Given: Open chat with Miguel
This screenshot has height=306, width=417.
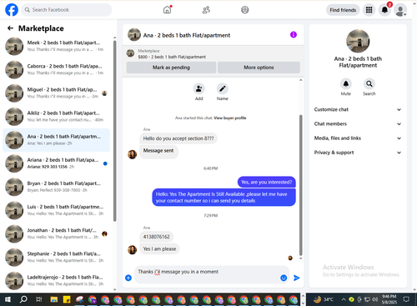Looking at the screenshot, I should coord(56,93).
